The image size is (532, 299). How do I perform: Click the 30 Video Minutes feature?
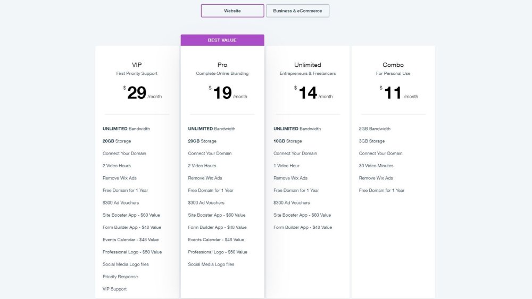point(376,166)
